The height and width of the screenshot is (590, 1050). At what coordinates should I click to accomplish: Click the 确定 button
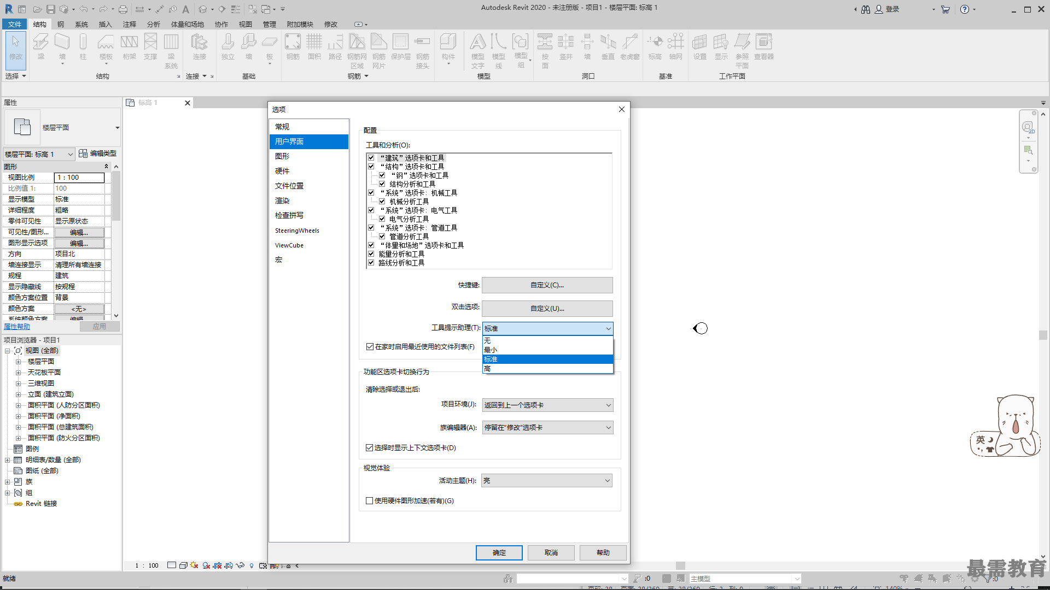click(499, 552)
